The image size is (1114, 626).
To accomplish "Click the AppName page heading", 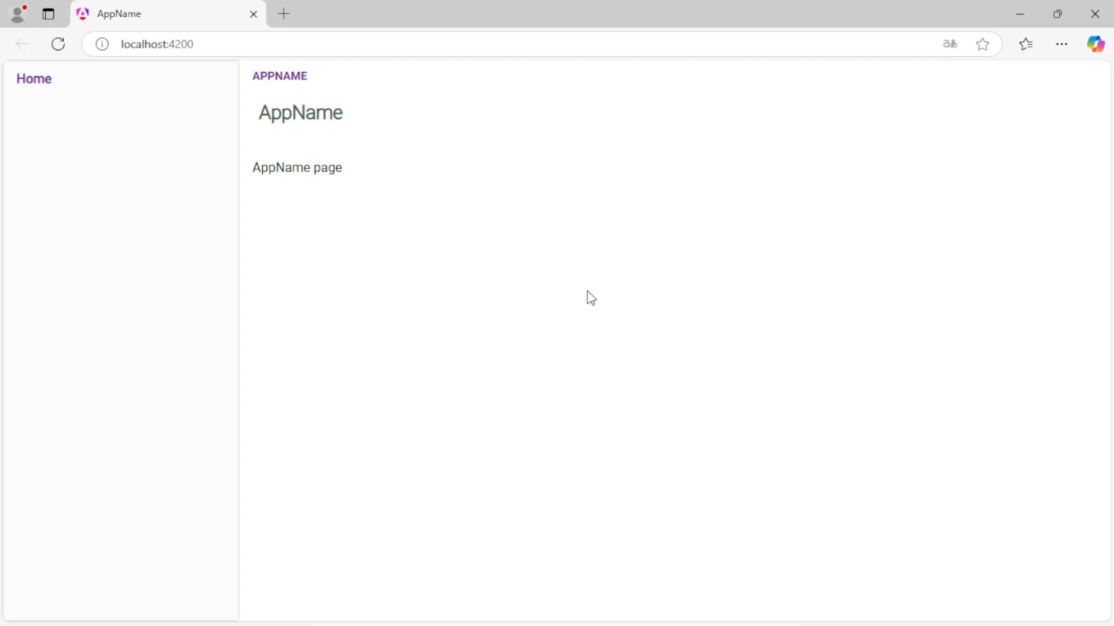I will 301,112.
